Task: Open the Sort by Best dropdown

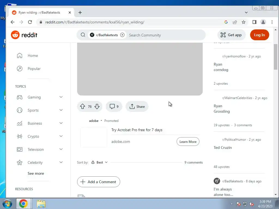Action: pyautogui.click(x=99, y=162)
